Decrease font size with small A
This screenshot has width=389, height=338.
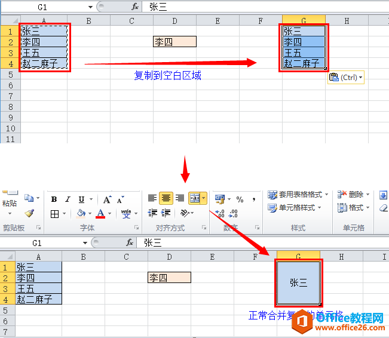[120, 199]
